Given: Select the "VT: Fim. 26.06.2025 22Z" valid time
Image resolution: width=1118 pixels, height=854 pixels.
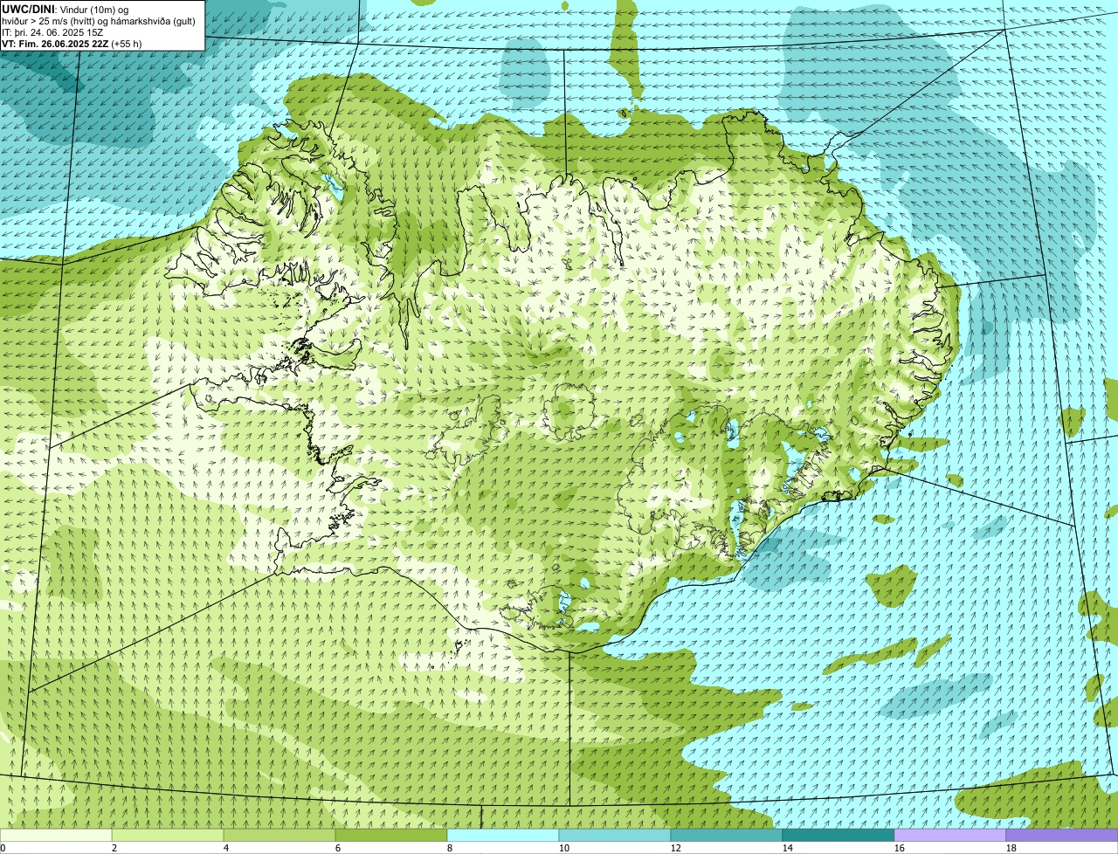Looking at the screenshot, I should click(x=55, y=43).
